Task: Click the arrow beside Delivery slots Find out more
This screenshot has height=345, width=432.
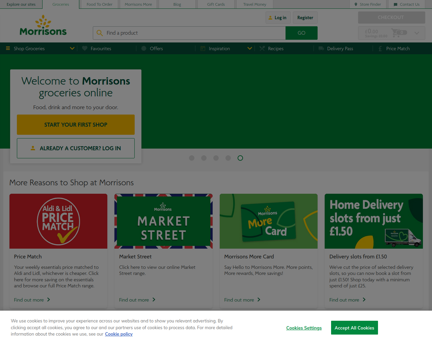Action: 364,300
